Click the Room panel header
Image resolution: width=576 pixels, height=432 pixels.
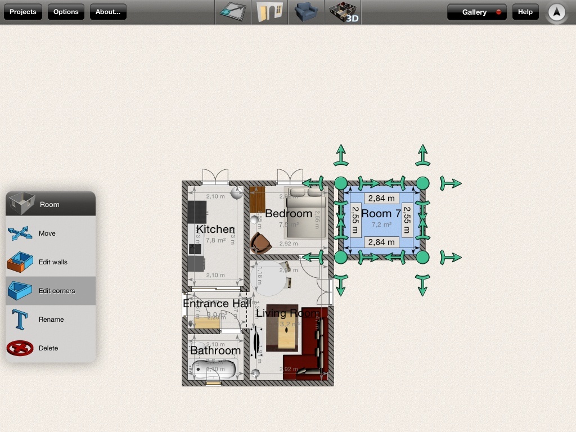pyautogui.click(x=49, y=205)
